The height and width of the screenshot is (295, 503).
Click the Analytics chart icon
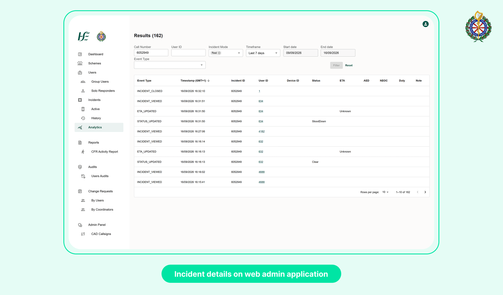(80, 128)
